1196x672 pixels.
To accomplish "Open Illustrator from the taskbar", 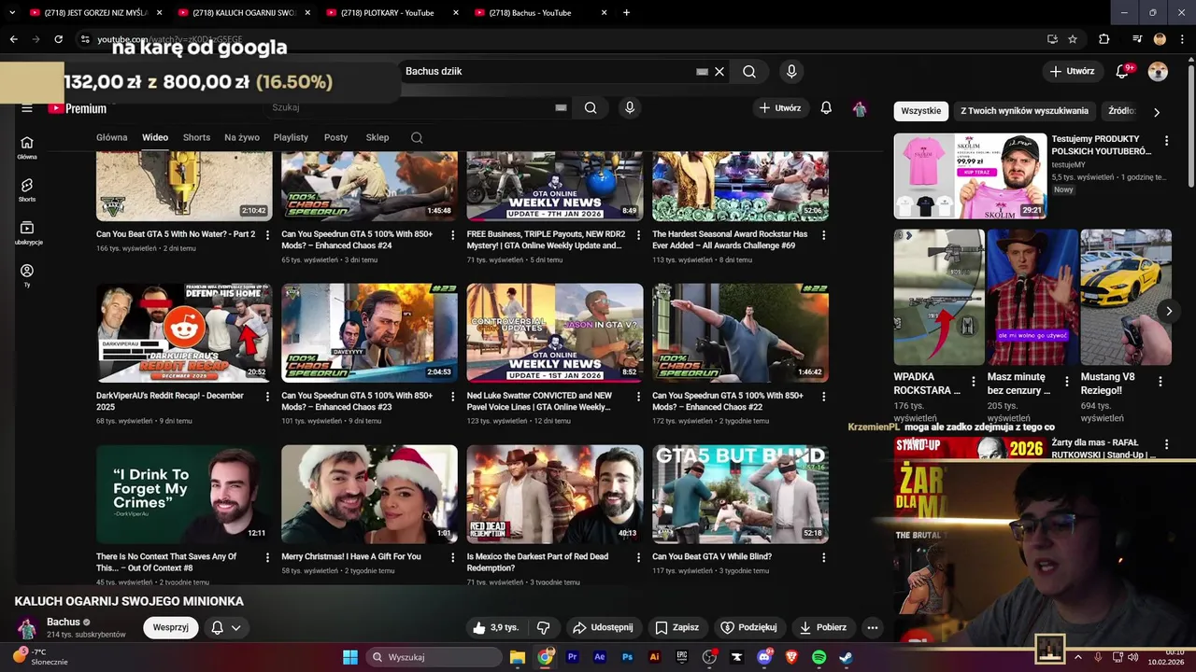I will click(x=655, y=657).
